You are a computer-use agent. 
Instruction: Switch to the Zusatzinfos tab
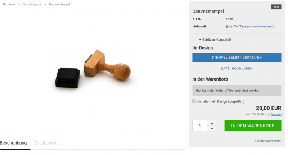coord(46,143)
